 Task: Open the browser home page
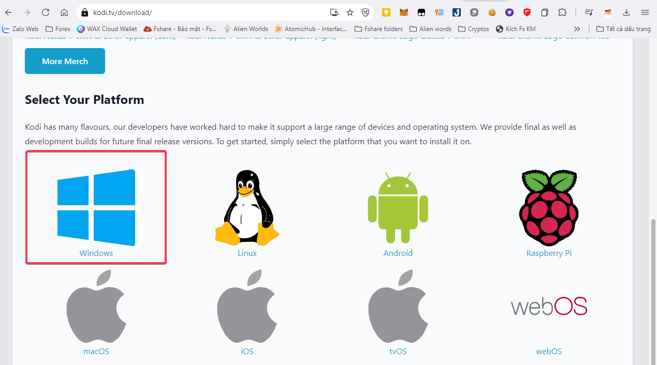coord(64,12)
